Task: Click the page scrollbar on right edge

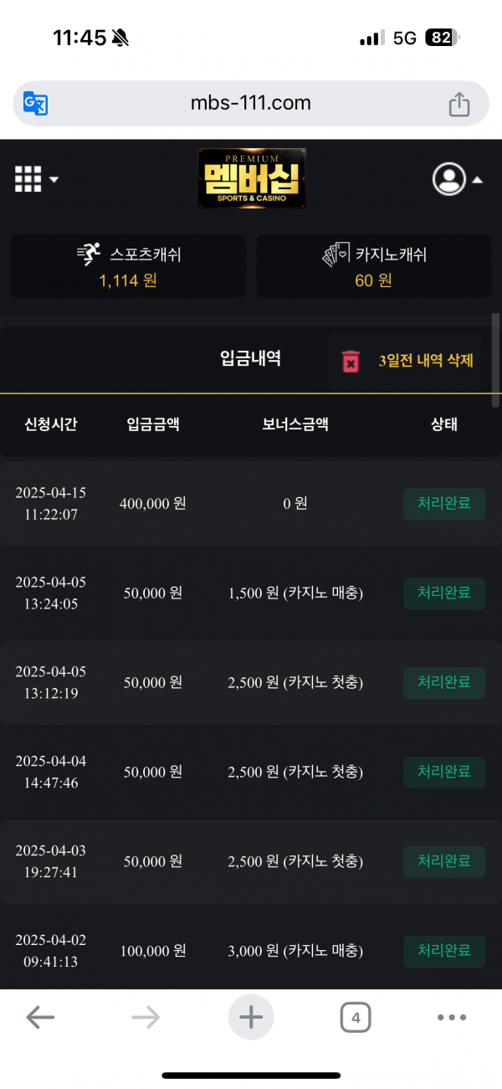Action: (495, 360)
